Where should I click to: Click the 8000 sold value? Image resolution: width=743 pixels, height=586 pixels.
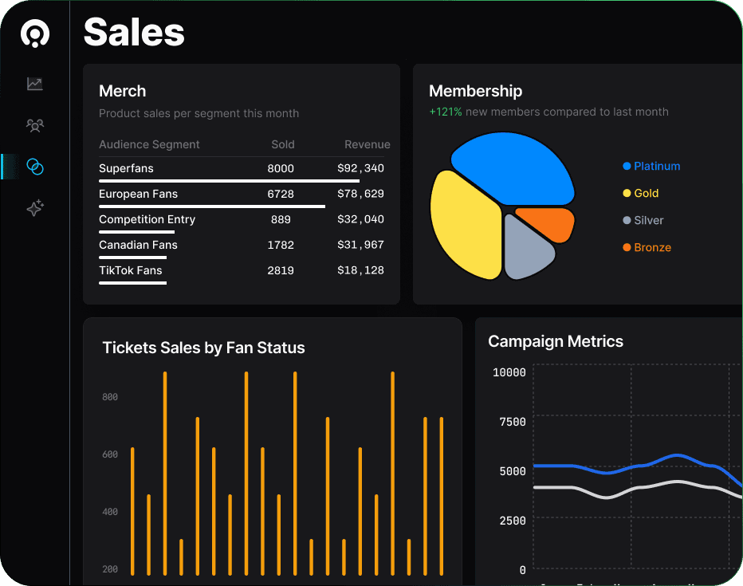pos(281,168)
